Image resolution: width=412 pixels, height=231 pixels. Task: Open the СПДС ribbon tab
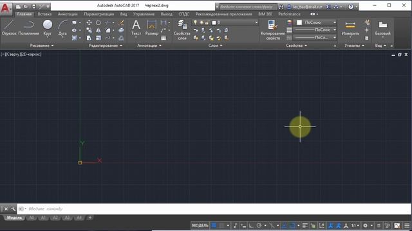(x=183, y=14)
